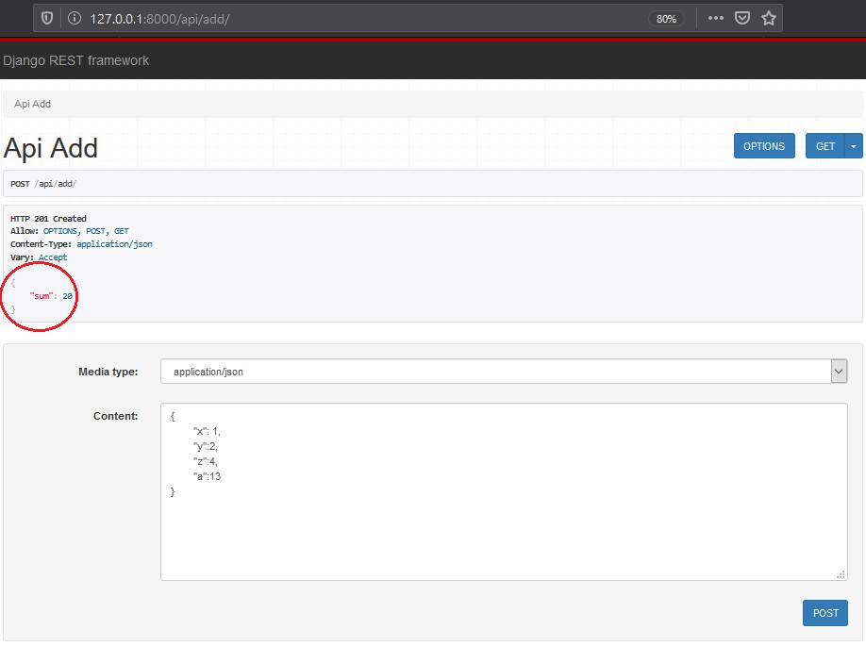Grab the Content textarea resize handle
The height and width of the screenshot is (646, 866).
tap(841, 574)
